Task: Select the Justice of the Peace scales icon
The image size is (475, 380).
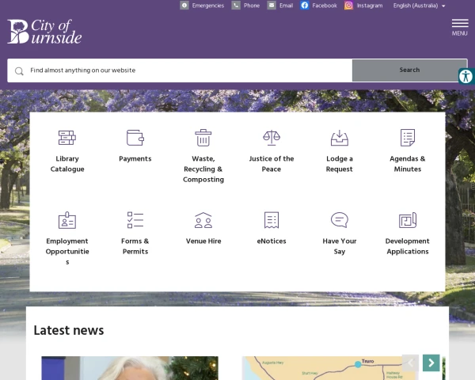Action: (x=272, y=138)
